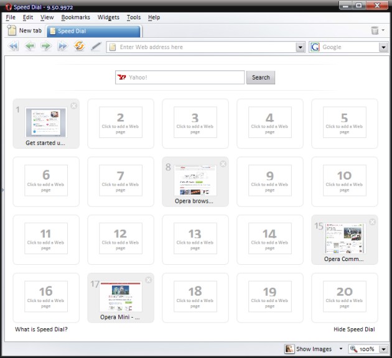Click the New tab button
Viewport: 392px width, 358px height.
pyautogui.click(x=24, y=30)
